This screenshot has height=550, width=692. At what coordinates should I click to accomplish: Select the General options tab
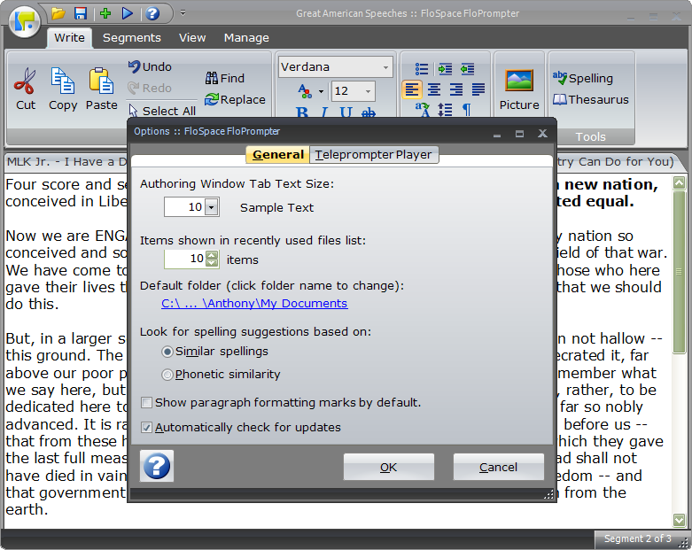click(278, 155)
